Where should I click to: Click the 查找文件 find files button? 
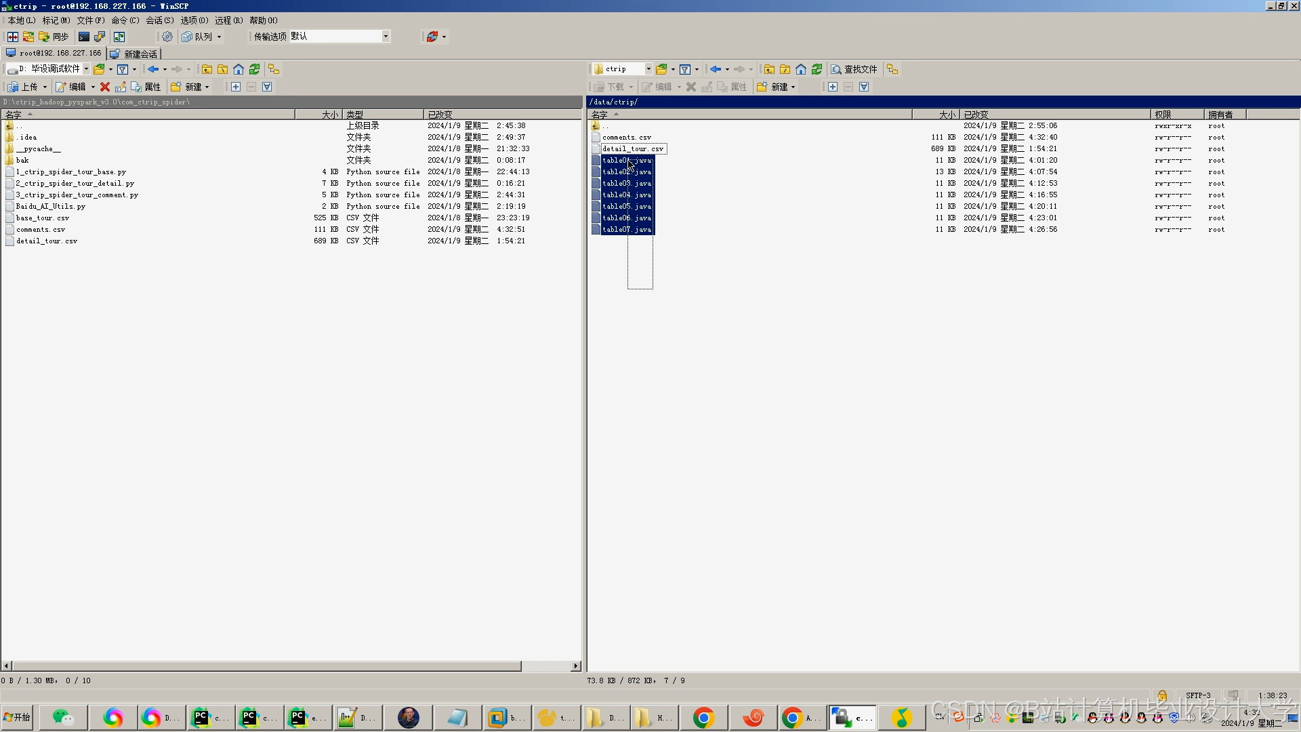click(854, 69)
